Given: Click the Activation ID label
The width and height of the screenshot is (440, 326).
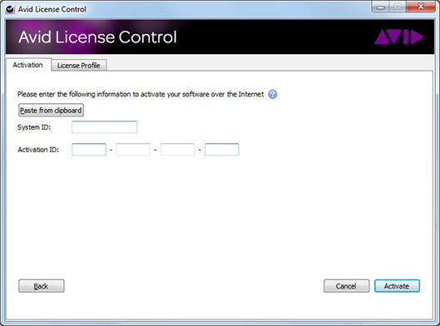Looking at the screenshot, I should tap(38, 150).
